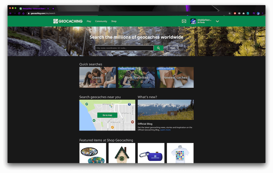273x173 pixels.
Task: Reload the page with the refresh icon
Action: click(x=19, y=13)
